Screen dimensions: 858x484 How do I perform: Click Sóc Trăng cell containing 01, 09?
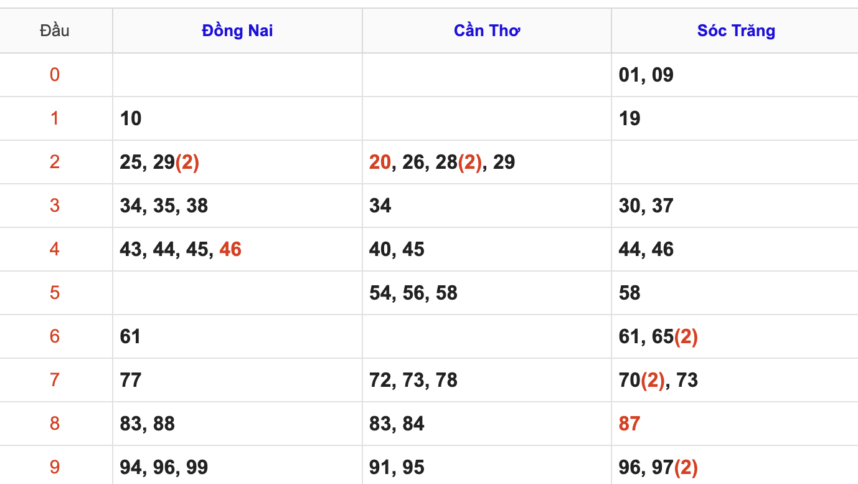pos(735,75)
